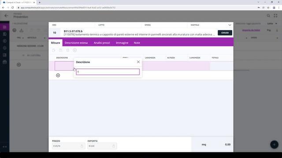Viewport: 282px width, 158px height.
Task: Open search with the magnifier icon
Action: [x=268, y=16]
